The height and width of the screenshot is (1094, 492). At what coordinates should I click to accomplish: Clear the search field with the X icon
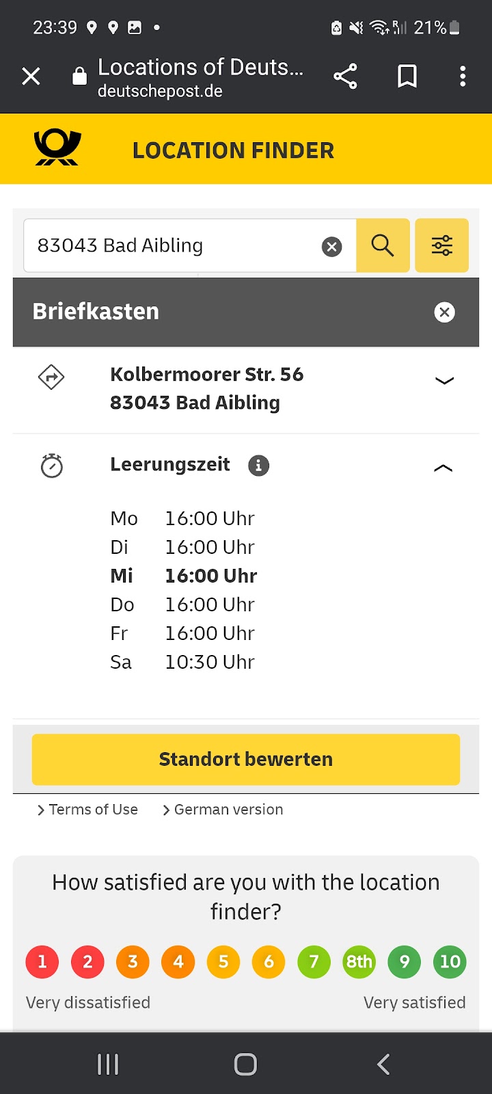tap(331, 246)
